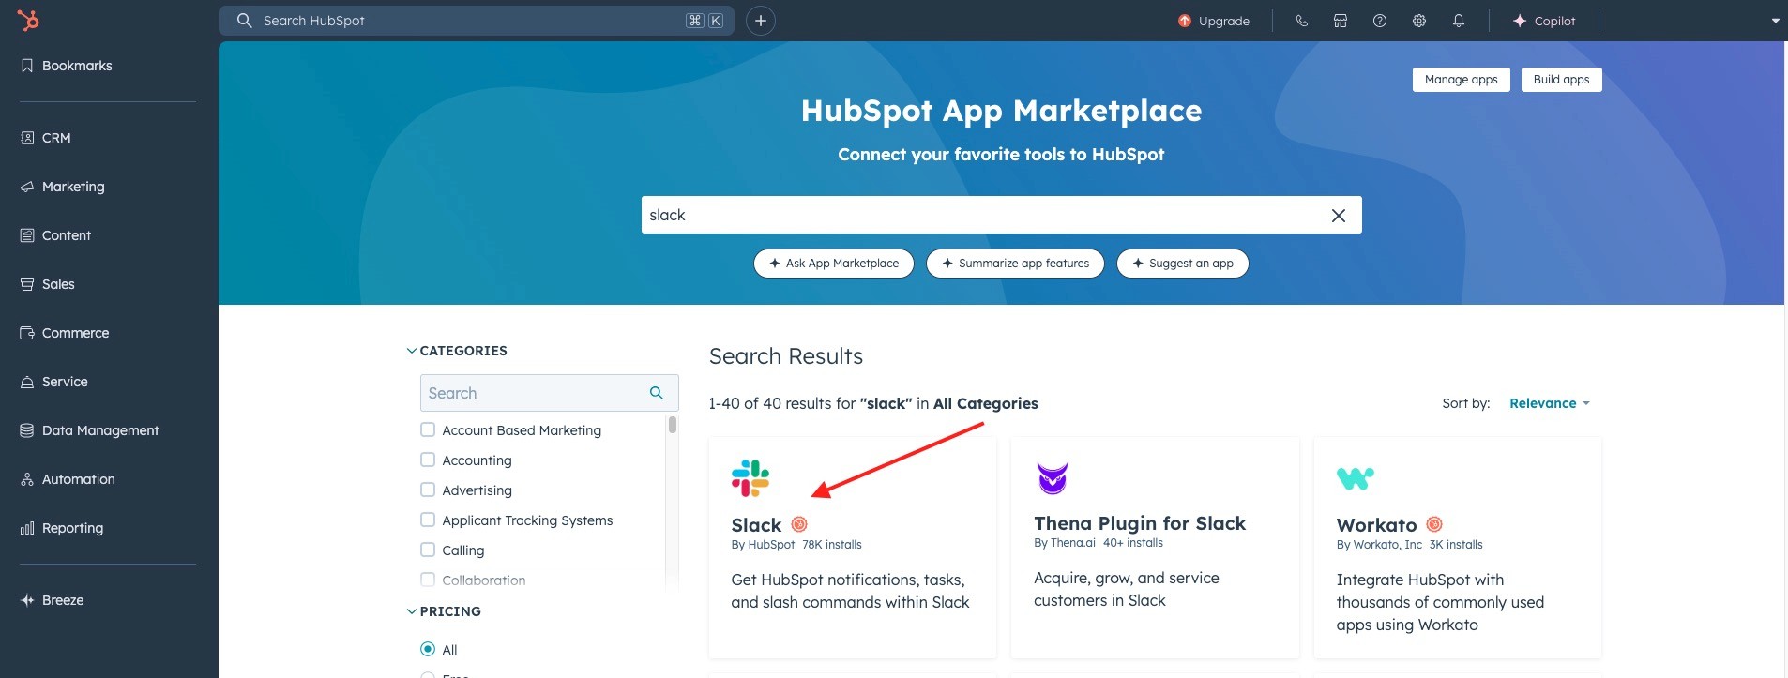Click the certified badge next to Slack
Viewport: 1788px width, 678px height.
[799, 524]
